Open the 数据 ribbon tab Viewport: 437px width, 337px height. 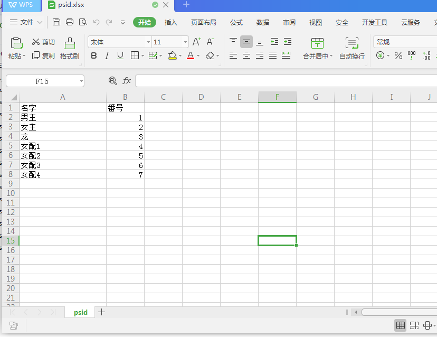tap(262, 22)
